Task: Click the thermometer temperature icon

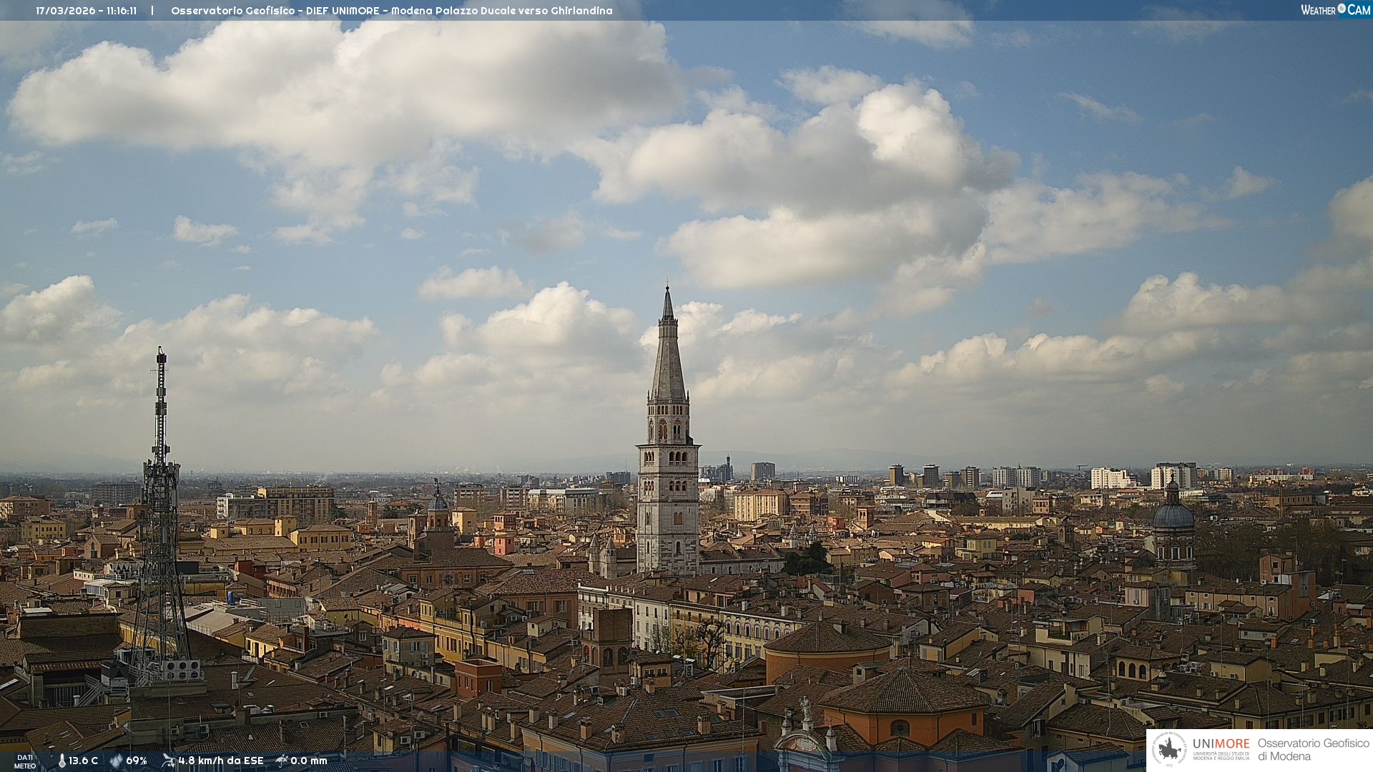Action: (x=61, y=761)
